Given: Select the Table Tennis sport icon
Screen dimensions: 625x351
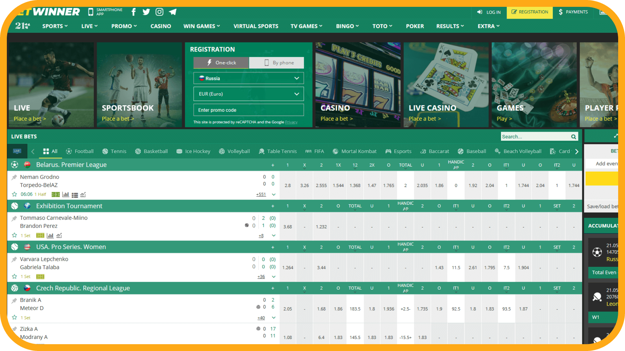Looking at the screenshot, I should tap(260, 151).
